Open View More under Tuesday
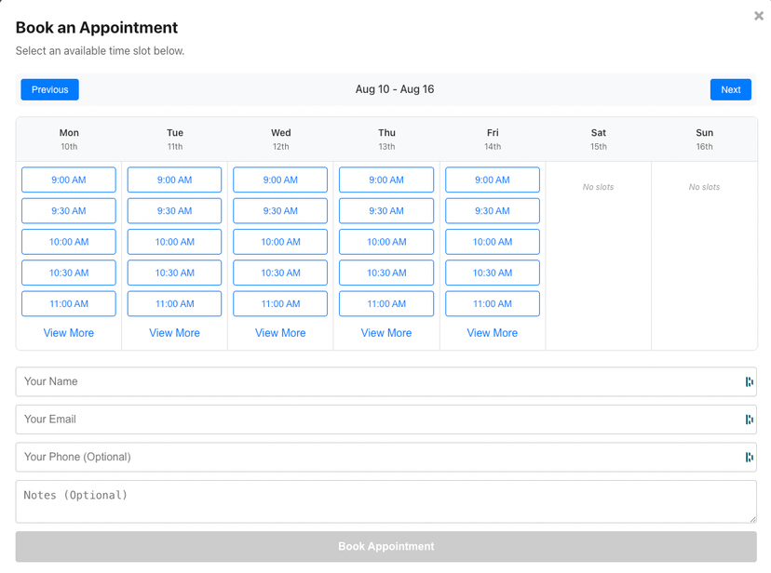The width and height of the screenshot is (771, 573). click(174, 332)
